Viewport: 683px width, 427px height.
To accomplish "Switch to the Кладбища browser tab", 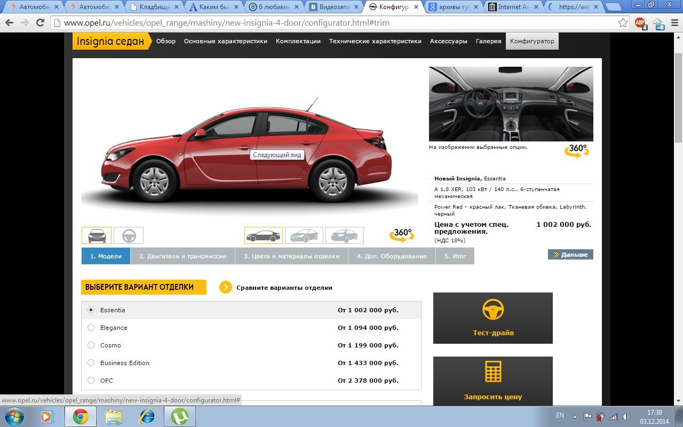I will [154, 7].
